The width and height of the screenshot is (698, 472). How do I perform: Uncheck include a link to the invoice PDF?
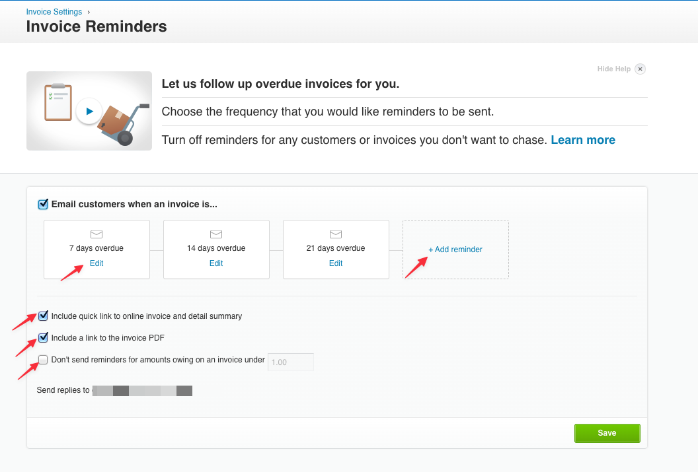click(x=43, y=337)
